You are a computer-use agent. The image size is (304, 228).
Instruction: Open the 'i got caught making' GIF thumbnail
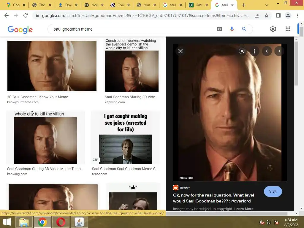[126, 138]
